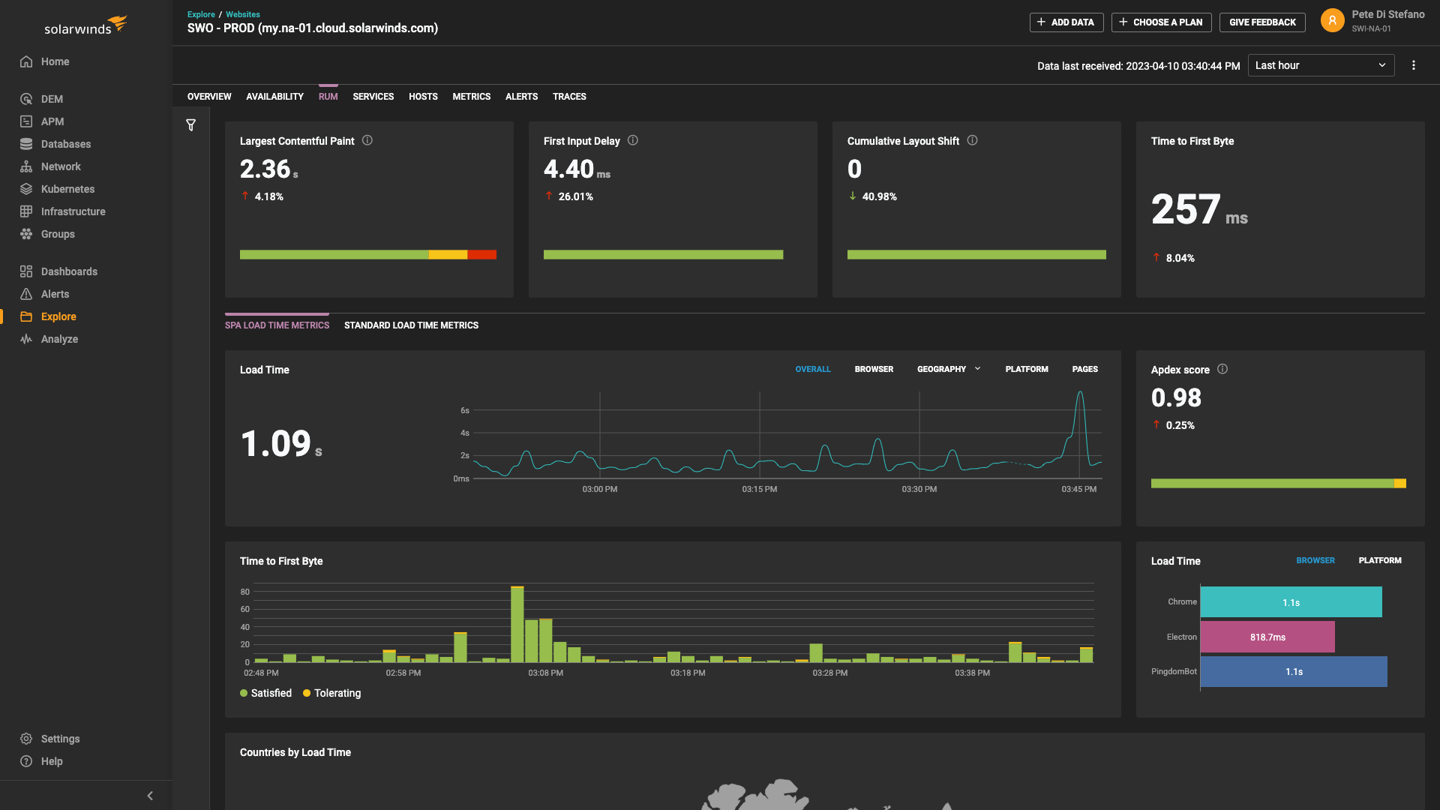This screenshot has width=1440, height=810.
Task: Open the Websites breadcrumb link
Action: [x=242, y=13]
